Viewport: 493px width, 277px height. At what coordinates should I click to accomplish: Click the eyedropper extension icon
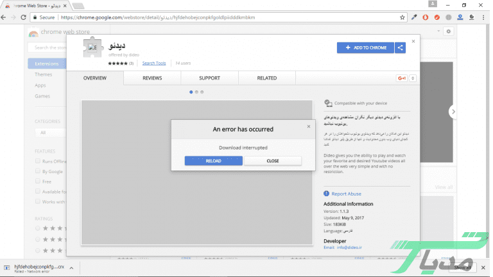coord(414,17)
